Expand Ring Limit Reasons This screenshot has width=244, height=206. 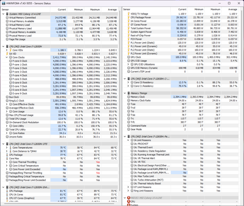pos(128,191)
